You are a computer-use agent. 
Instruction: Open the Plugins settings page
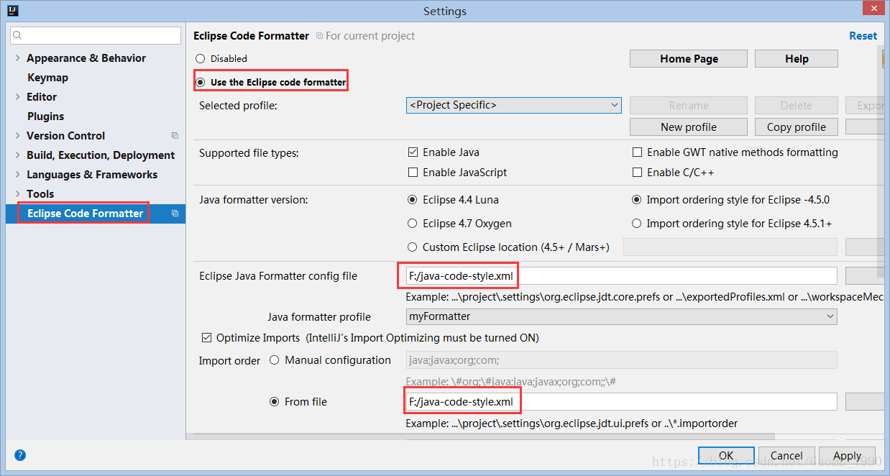click(x=45, y=116)
